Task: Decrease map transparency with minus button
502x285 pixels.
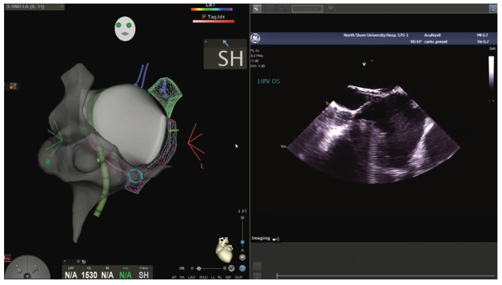Action: pyautogui.click(x=192, y=268)
